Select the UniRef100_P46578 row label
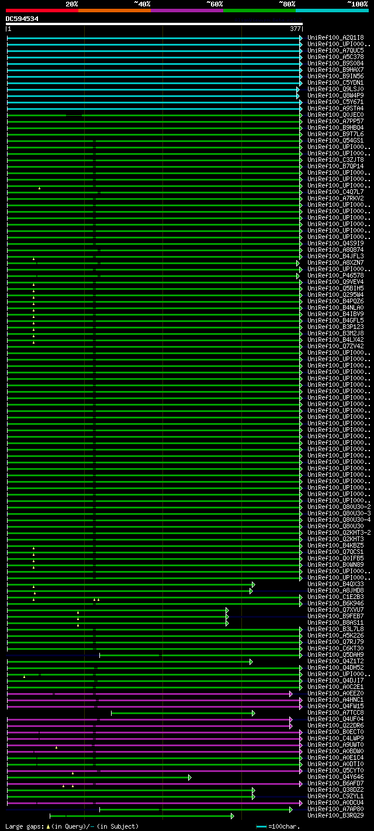 tap(335, 275)
